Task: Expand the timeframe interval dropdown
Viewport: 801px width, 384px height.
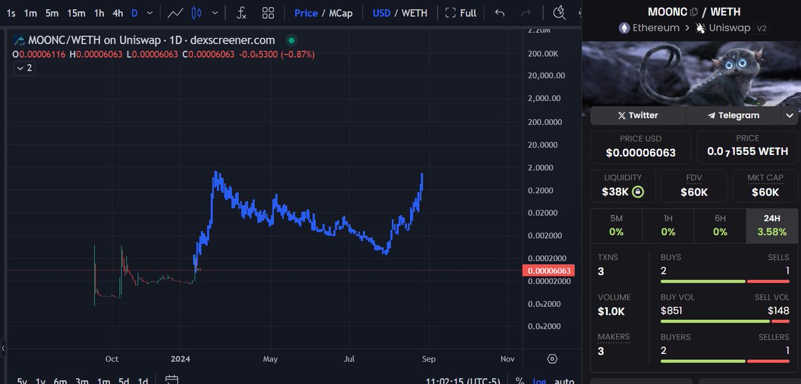Action: click(151, 13)
